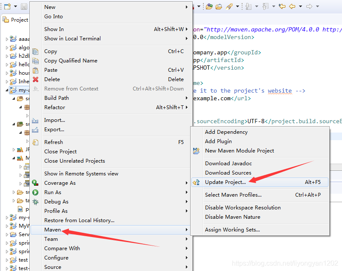Choose Assign Working Sets...
The height and width of the screenshot is (271, 342).
tap(260, 230)
